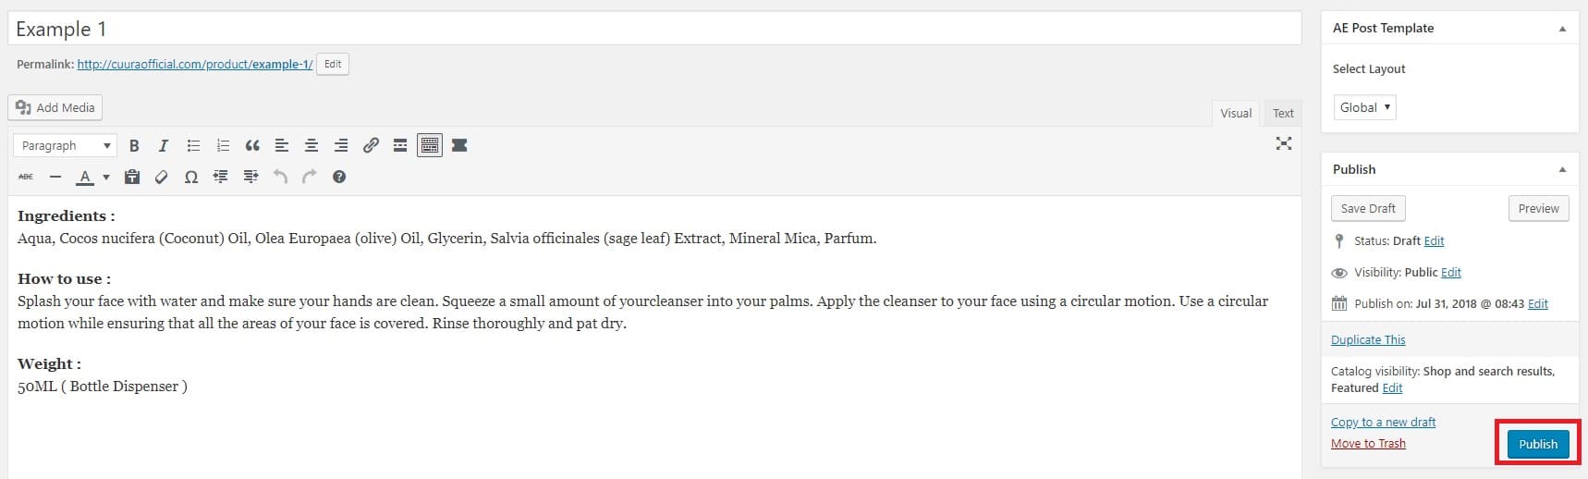Screen dimensions: 1588x479
Task: Open keyboard shortcuts help icon
Action: (x=339, y=177)
